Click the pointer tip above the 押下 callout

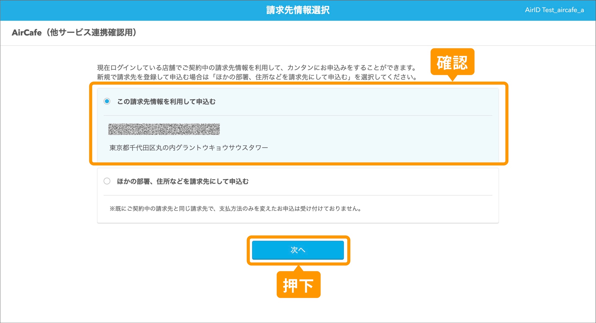pyautogui.click(x=298, y=268)
